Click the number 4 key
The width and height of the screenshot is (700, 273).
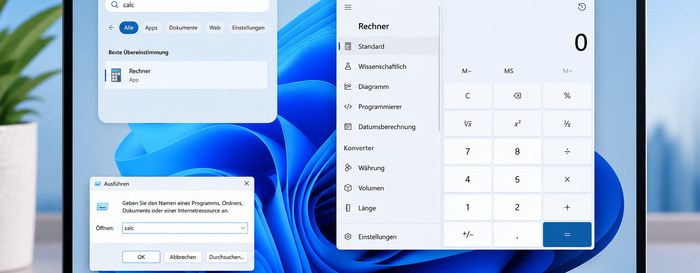(x=468, y=179)
